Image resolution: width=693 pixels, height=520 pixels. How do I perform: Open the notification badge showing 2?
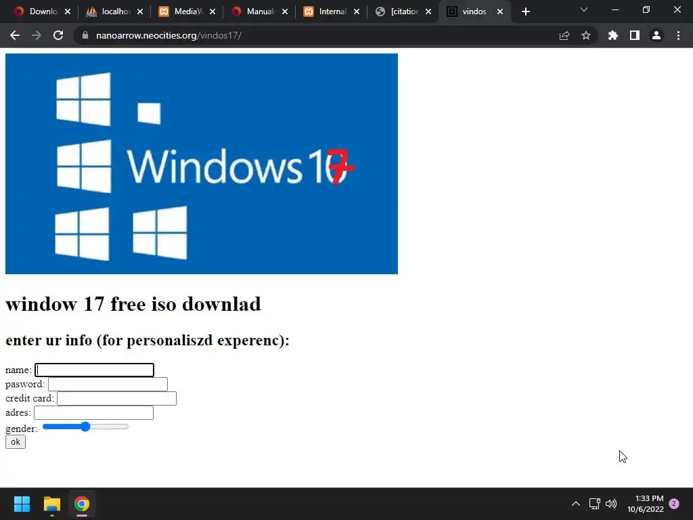(x=674, y=504)
